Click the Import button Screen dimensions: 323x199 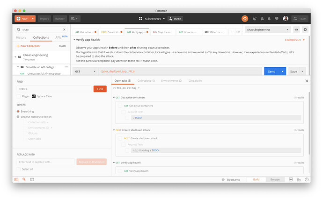point(44,19)
